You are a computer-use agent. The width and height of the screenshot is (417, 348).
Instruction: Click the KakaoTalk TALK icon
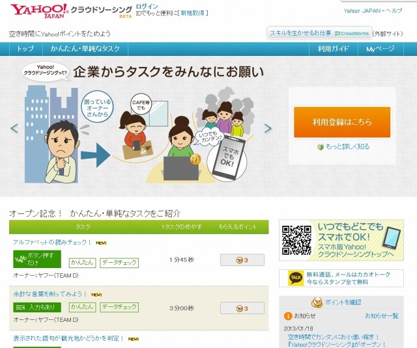[x=296, y=278]
